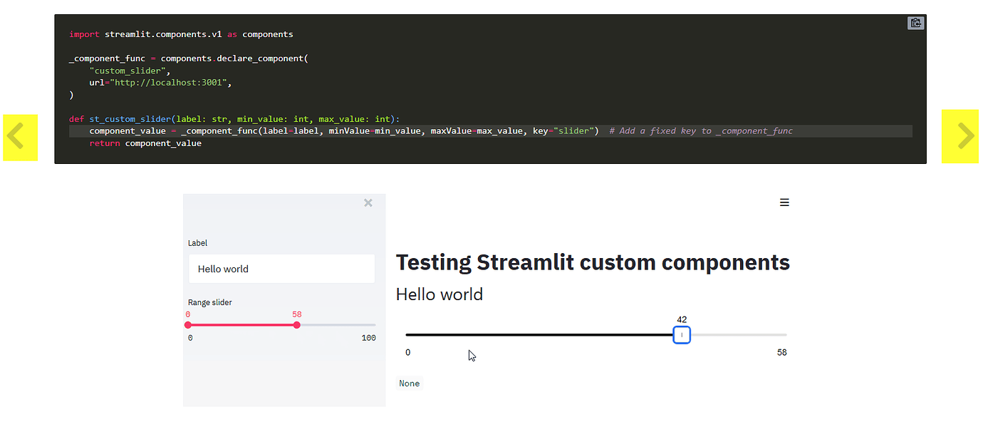Open the hamburger menu
983x432 pixels.
coord(784,202)
